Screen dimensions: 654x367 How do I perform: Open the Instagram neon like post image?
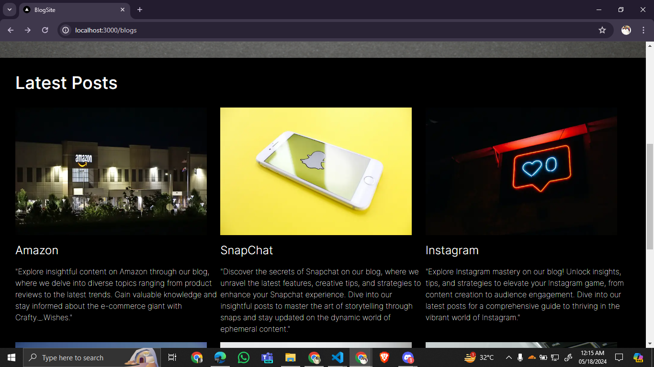(x=521, y=171)
